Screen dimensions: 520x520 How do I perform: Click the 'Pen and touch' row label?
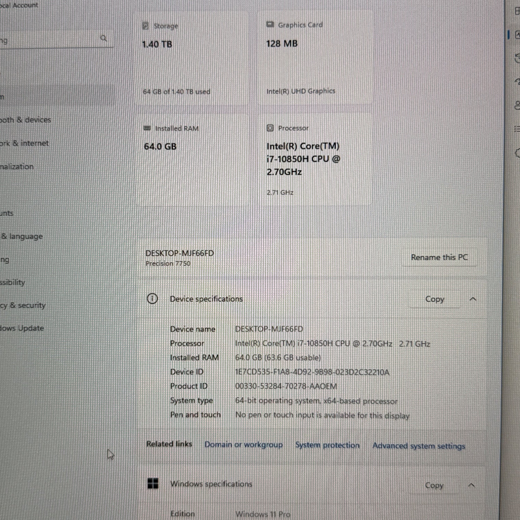pyautogui.click(x=195, y=415)
